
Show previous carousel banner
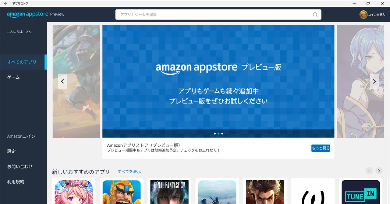(62, 81)
